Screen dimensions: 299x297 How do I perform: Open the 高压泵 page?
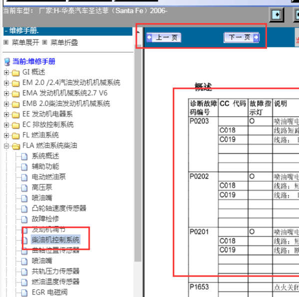click(x=42, y=187)
